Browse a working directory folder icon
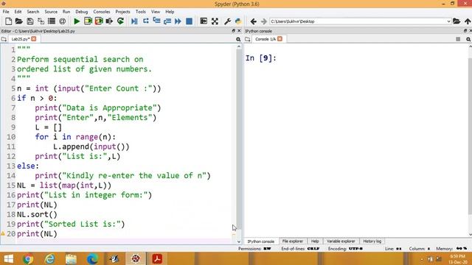Viewport: 472px width, 265px height. click(457, 21)
